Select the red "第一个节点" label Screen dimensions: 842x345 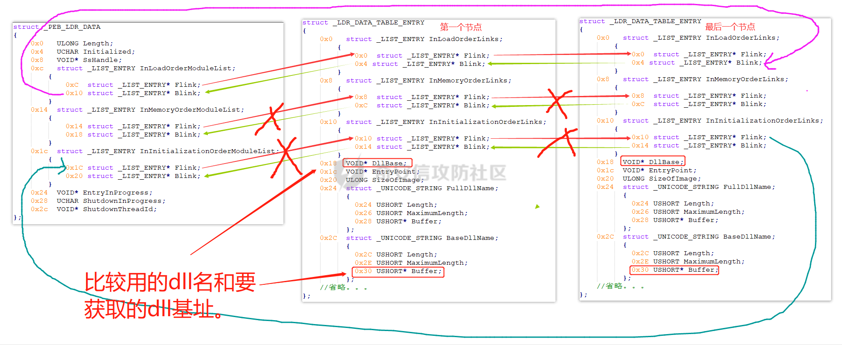point(461,27)
